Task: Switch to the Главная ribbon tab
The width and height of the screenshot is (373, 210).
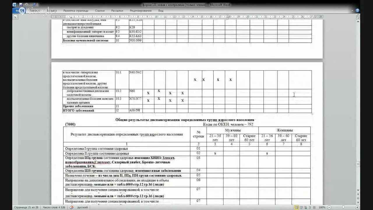Action: click(x=34, y=10)
